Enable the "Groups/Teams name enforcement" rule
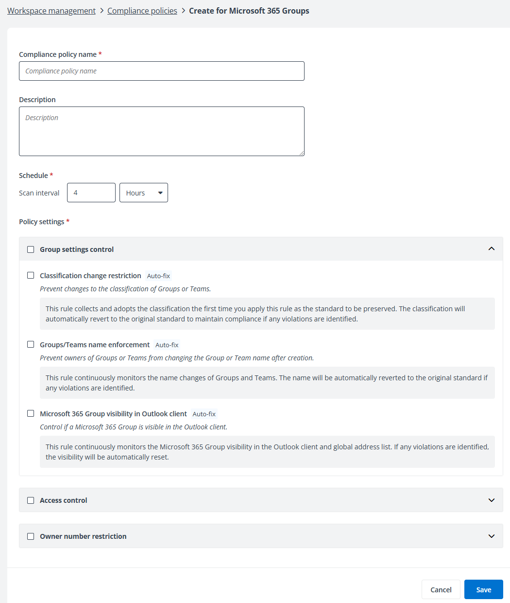The image size is (510, 603). point(31,344)
